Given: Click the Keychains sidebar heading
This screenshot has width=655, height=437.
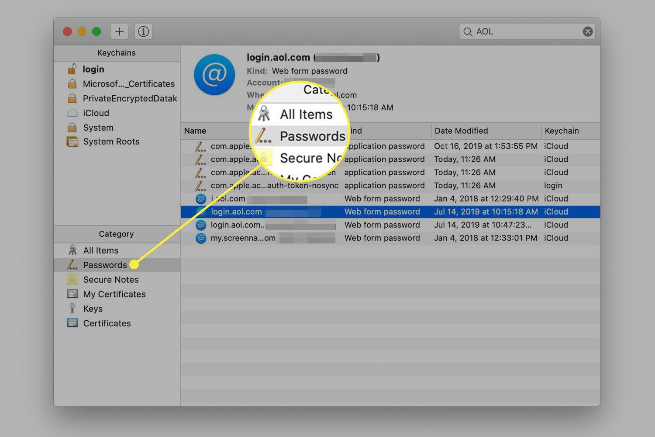Looking at the screenshot, I should (116, 53).
